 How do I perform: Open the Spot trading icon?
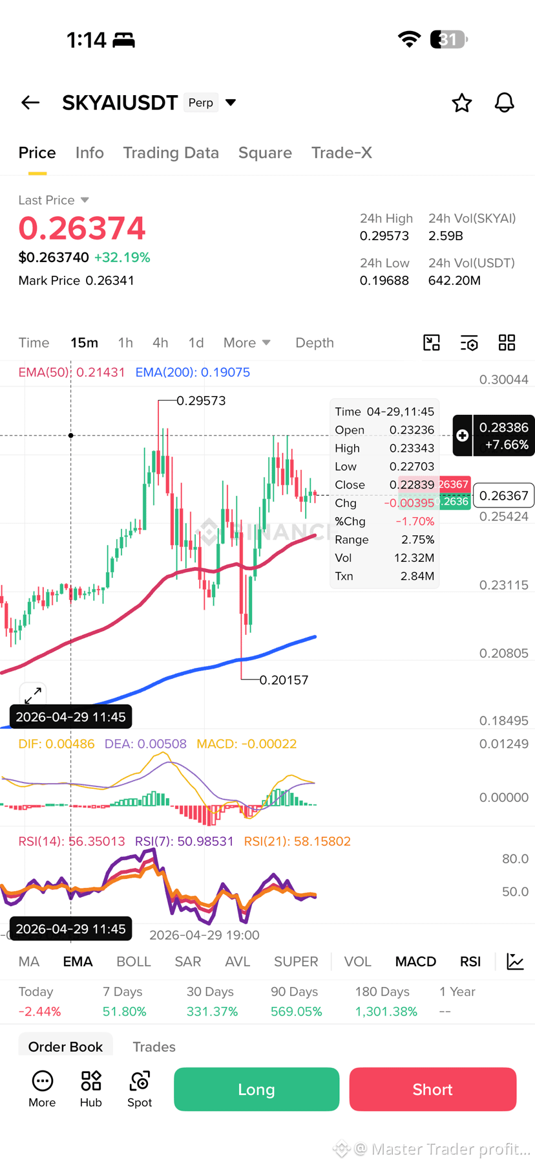pyautogui.click(x=140, y=1089)
